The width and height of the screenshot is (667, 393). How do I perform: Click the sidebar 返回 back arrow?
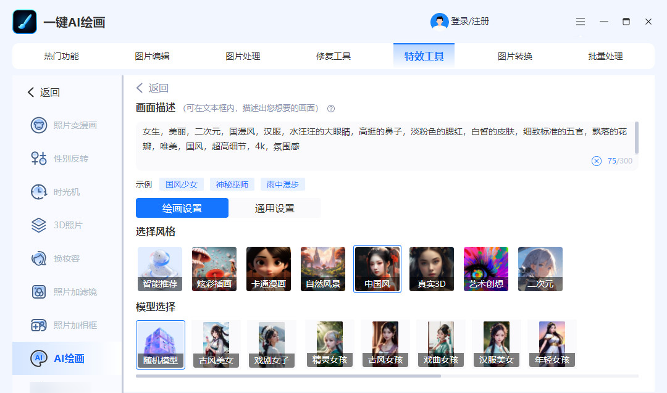(x=31, y=92)
